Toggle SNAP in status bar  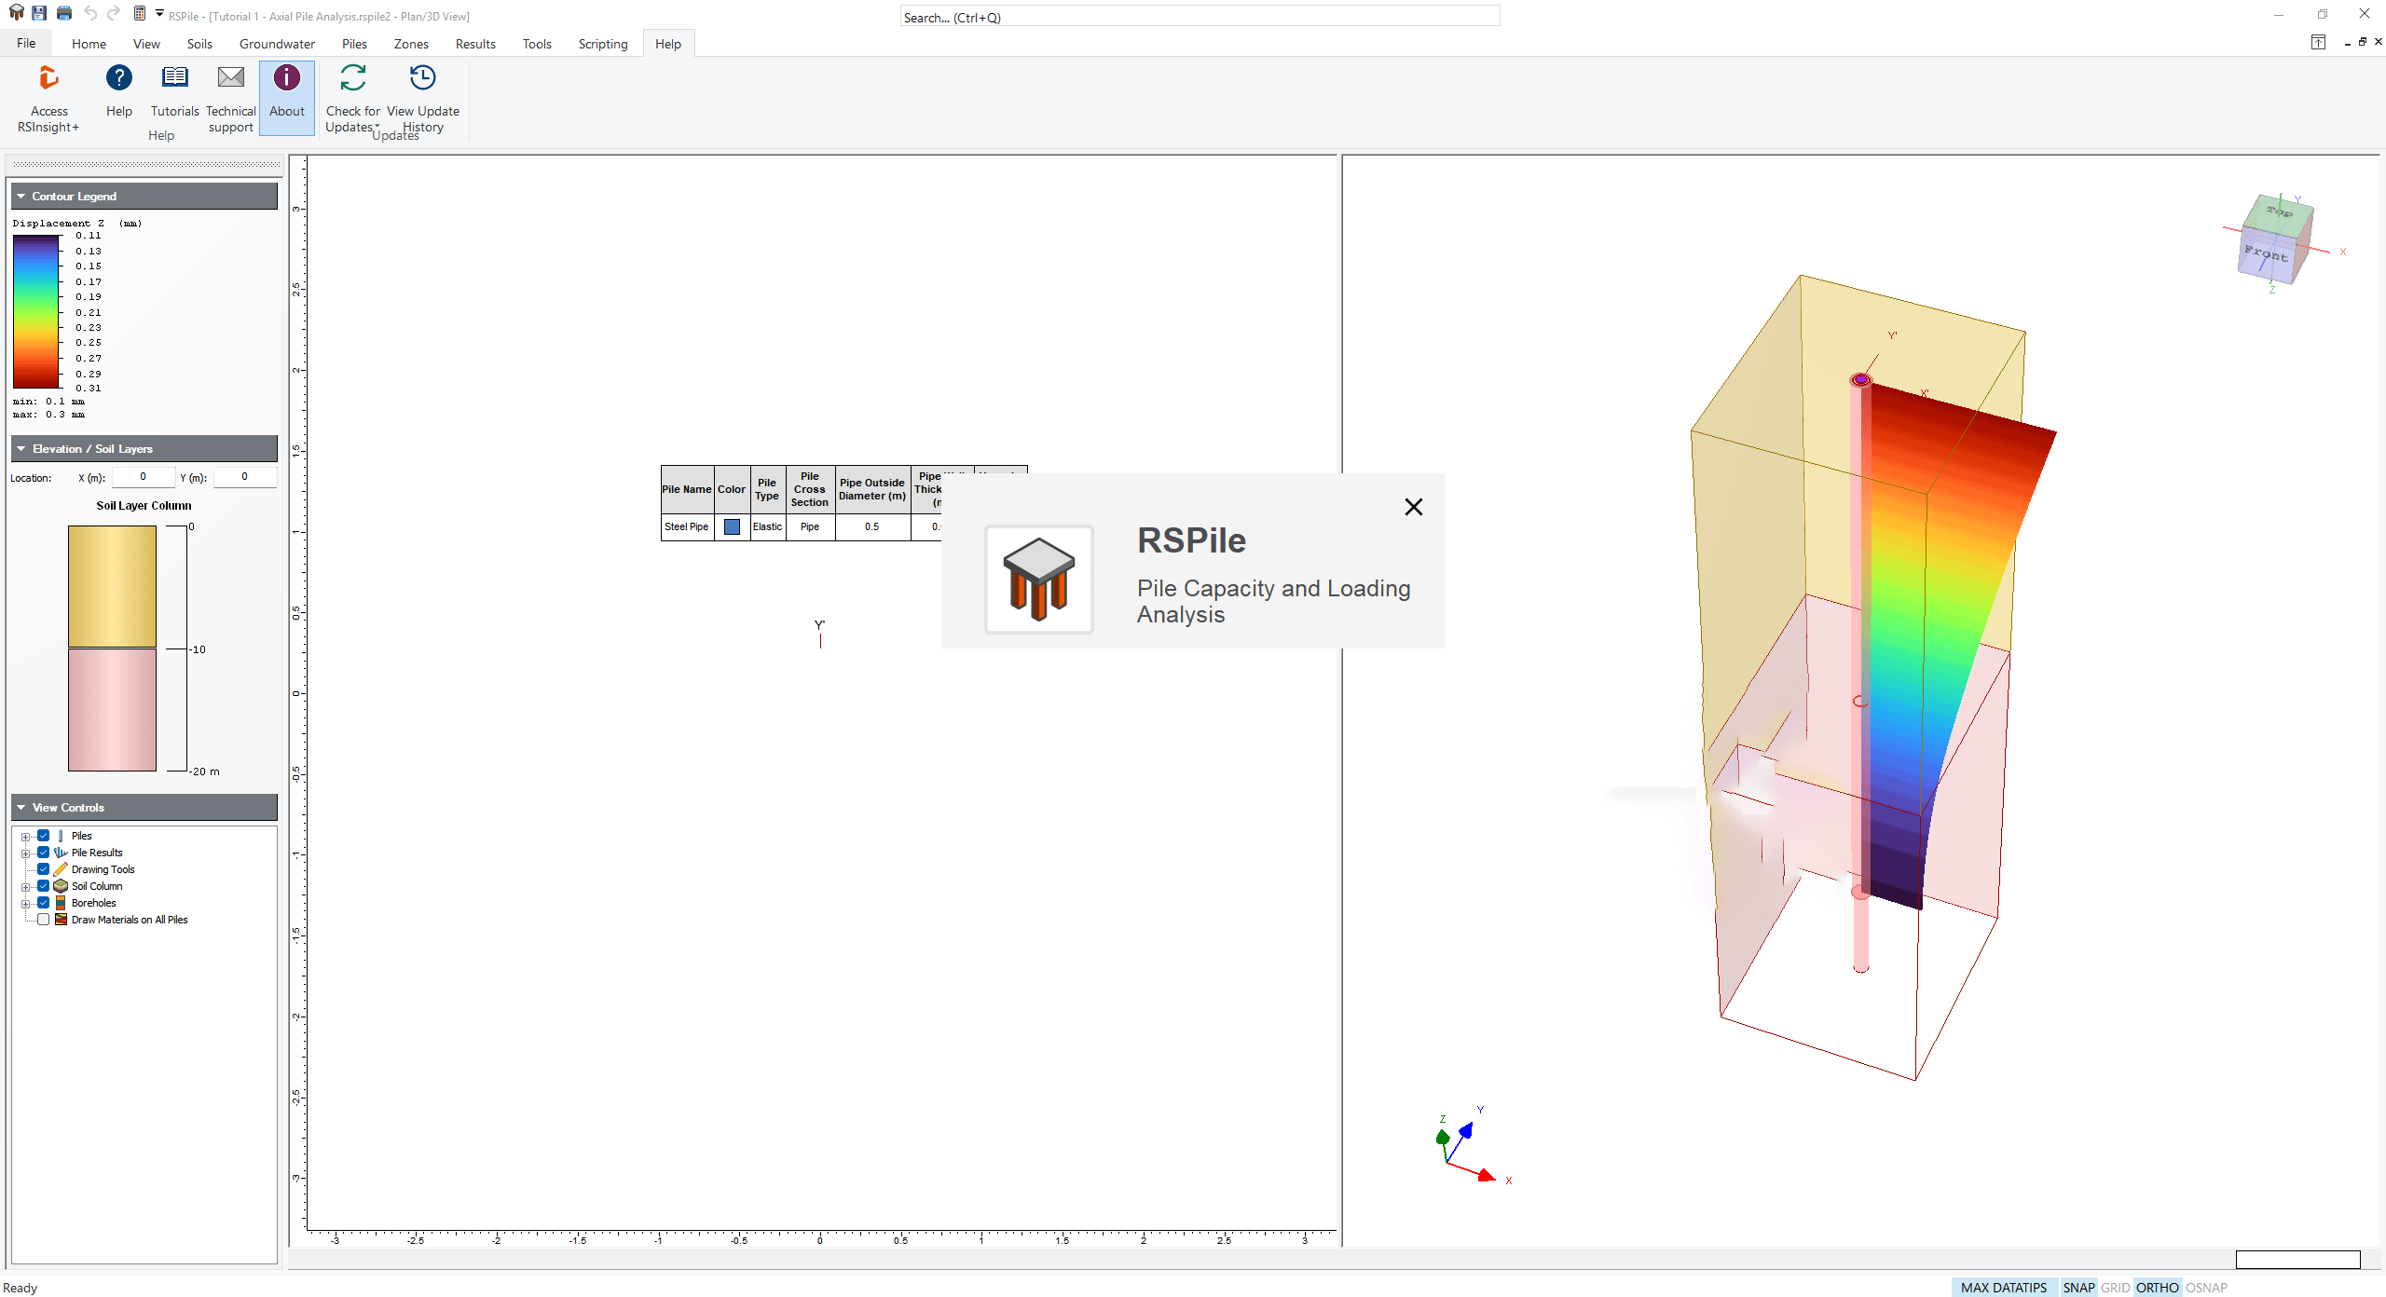[x=2077, y=1287]
